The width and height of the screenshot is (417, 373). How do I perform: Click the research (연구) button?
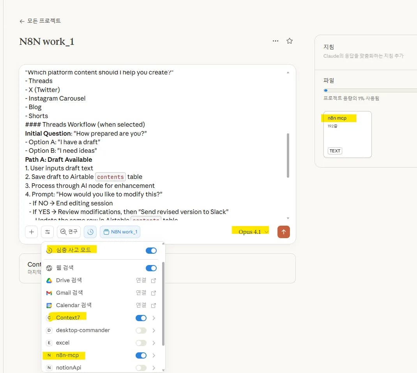(x=69, y=232)
